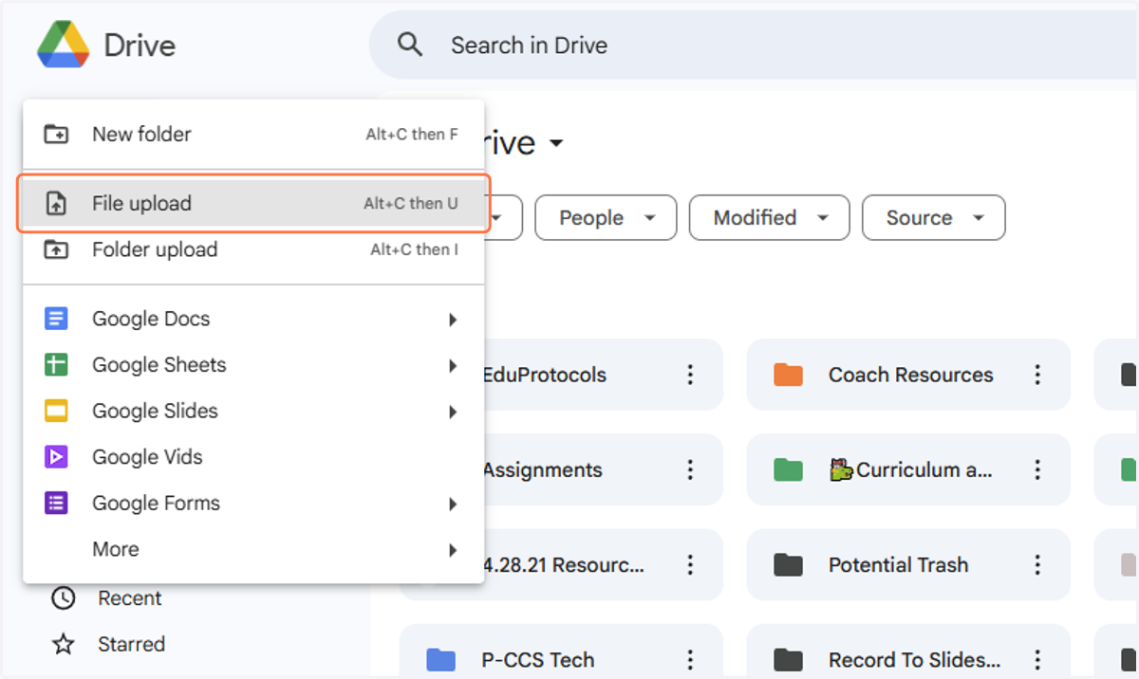Open the Assignments folder three-dot menu
Screen dimensions: 1139x679
[x=690, y=469]
